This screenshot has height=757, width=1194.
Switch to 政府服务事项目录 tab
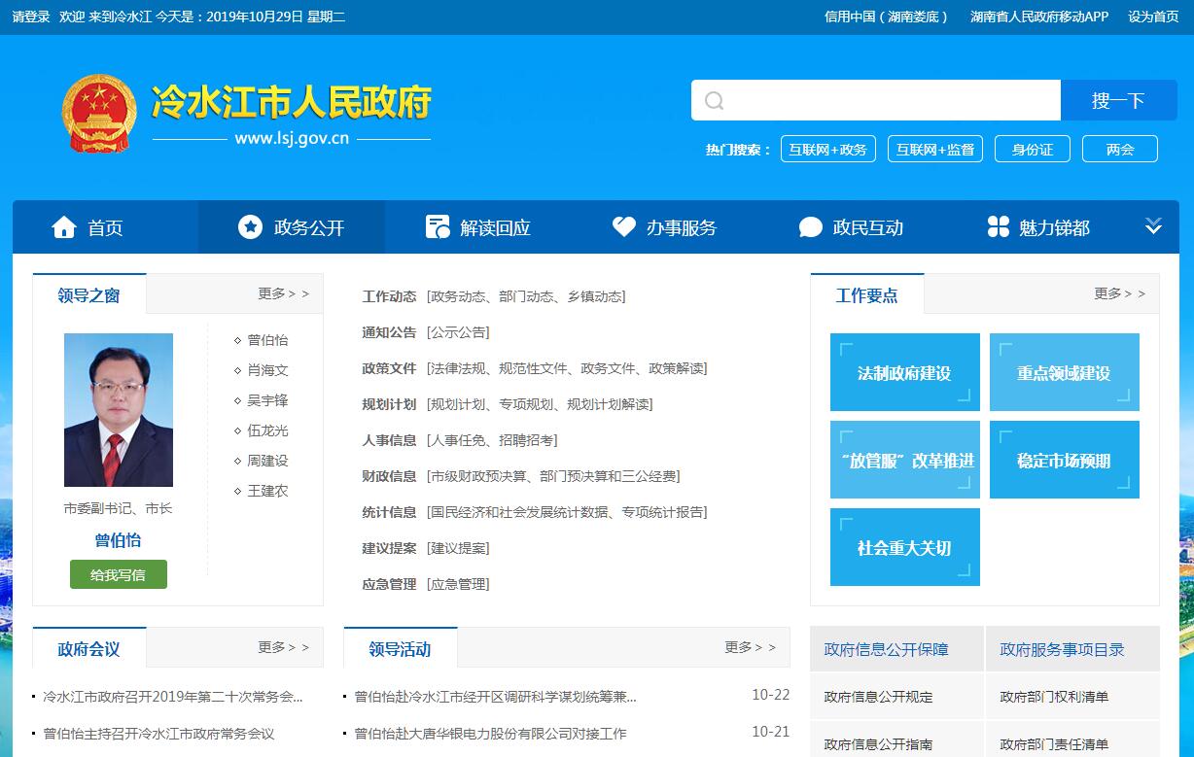tap(1062, 649)
